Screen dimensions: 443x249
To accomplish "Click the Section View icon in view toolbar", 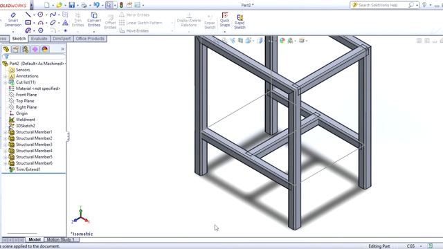I will (x=240, y=41).
